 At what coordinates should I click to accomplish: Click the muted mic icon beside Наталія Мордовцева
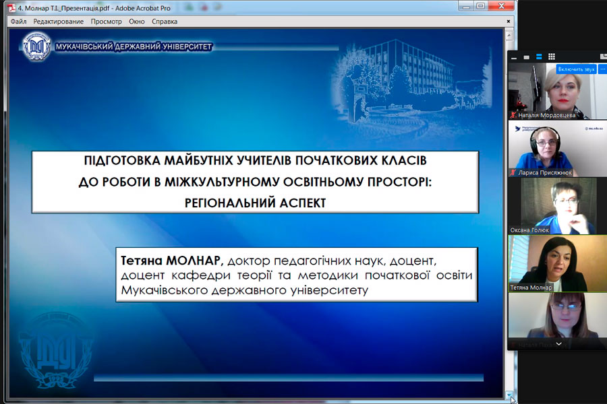point(513,115)
